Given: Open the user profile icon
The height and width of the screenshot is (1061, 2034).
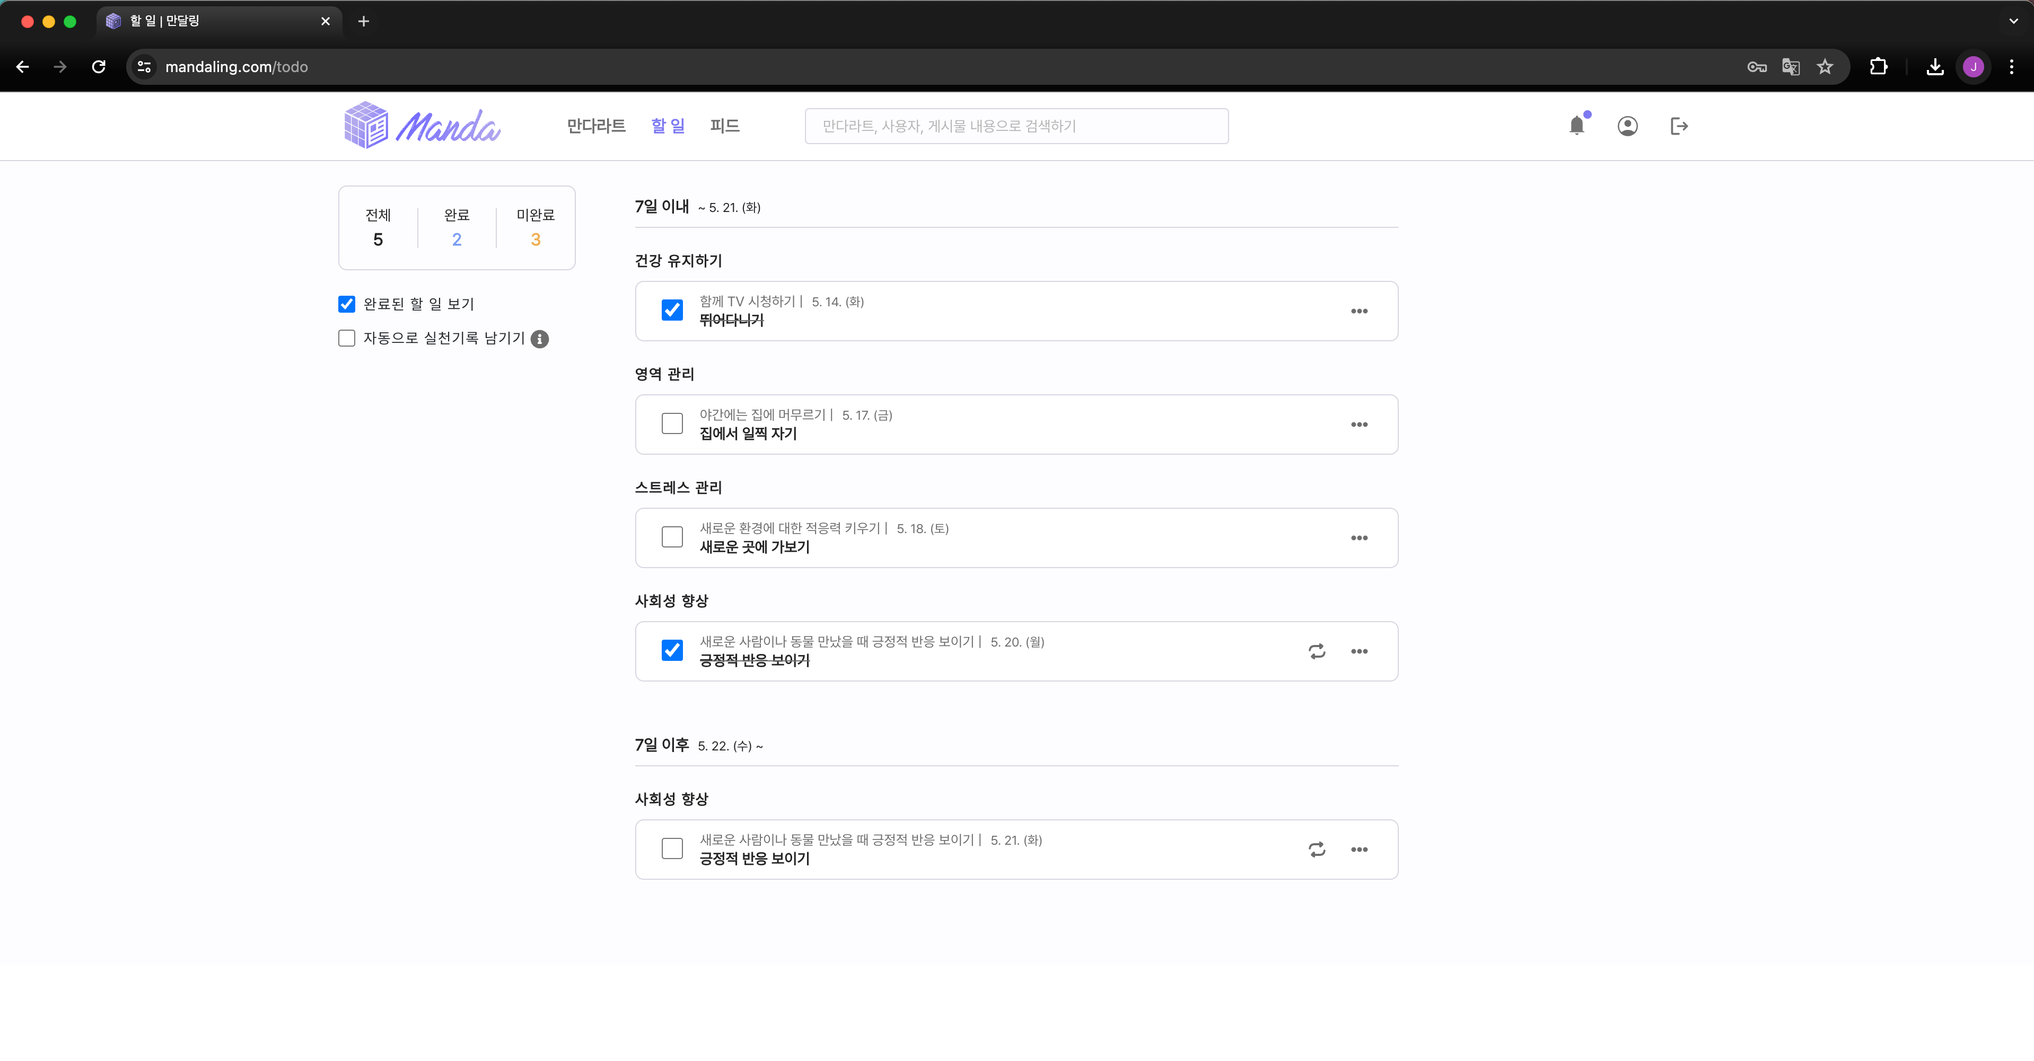Looking at the screenshot, I should point(1627,126).
